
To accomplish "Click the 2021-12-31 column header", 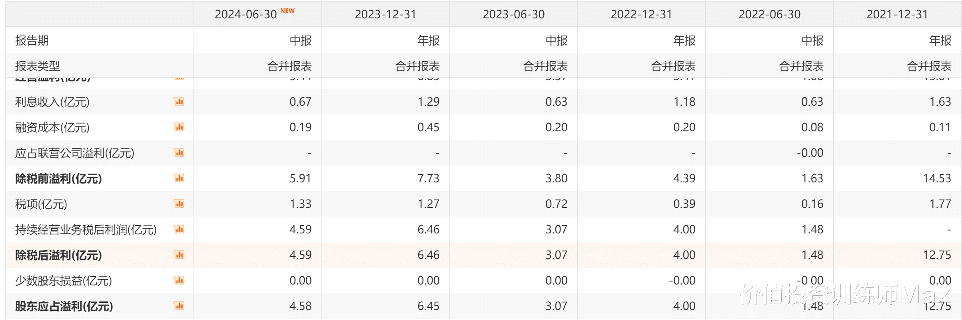I will pyautogui.click(x=897, y=14).
